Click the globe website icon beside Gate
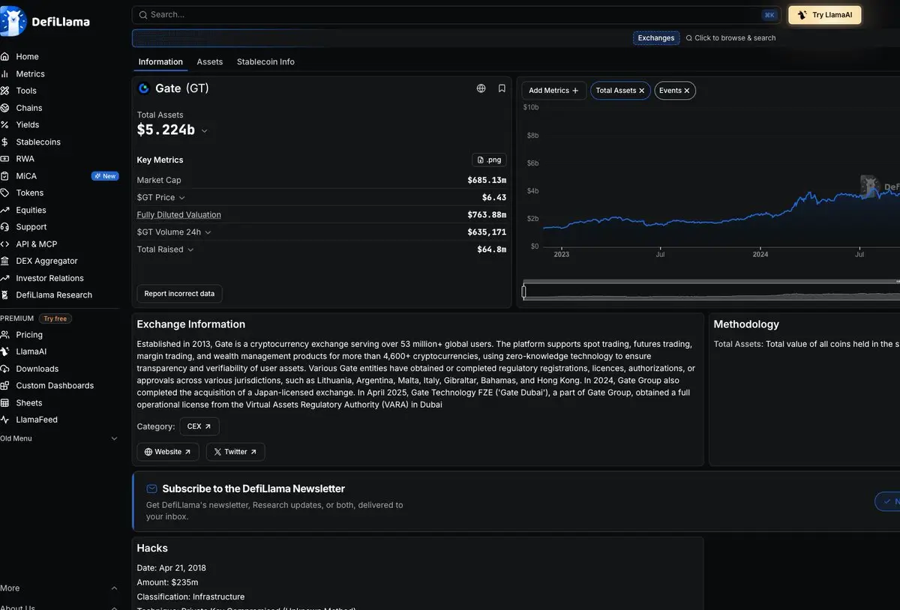Viewport: 900px width, 610px height. [x=481, y=88]
